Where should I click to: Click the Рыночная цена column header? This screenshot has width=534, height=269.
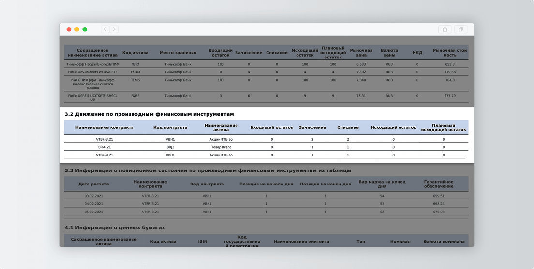(x=361, y=53)
